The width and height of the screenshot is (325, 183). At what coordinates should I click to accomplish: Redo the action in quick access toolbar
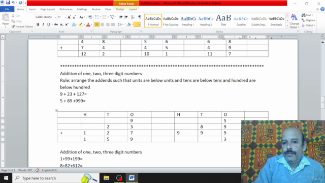point(20,3)
